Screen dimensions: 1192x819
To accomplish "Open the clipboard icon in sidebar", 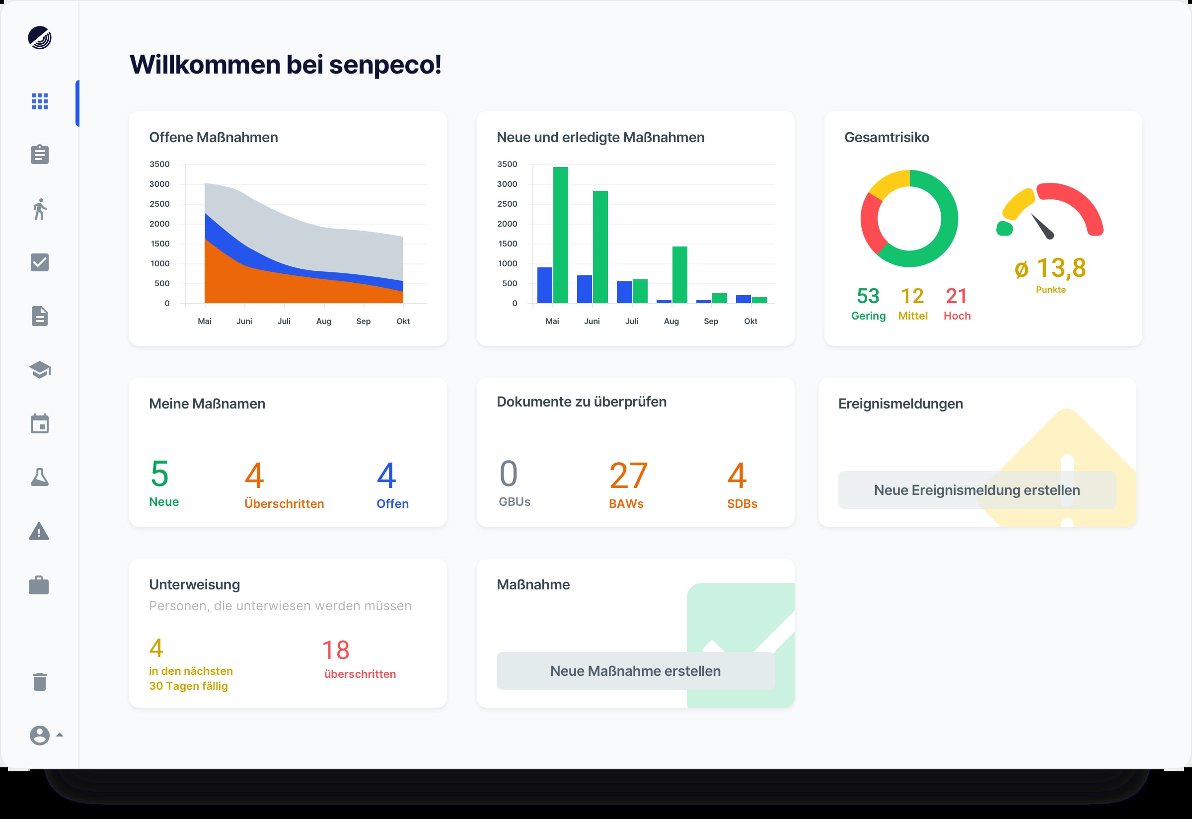I will (40, 154).
